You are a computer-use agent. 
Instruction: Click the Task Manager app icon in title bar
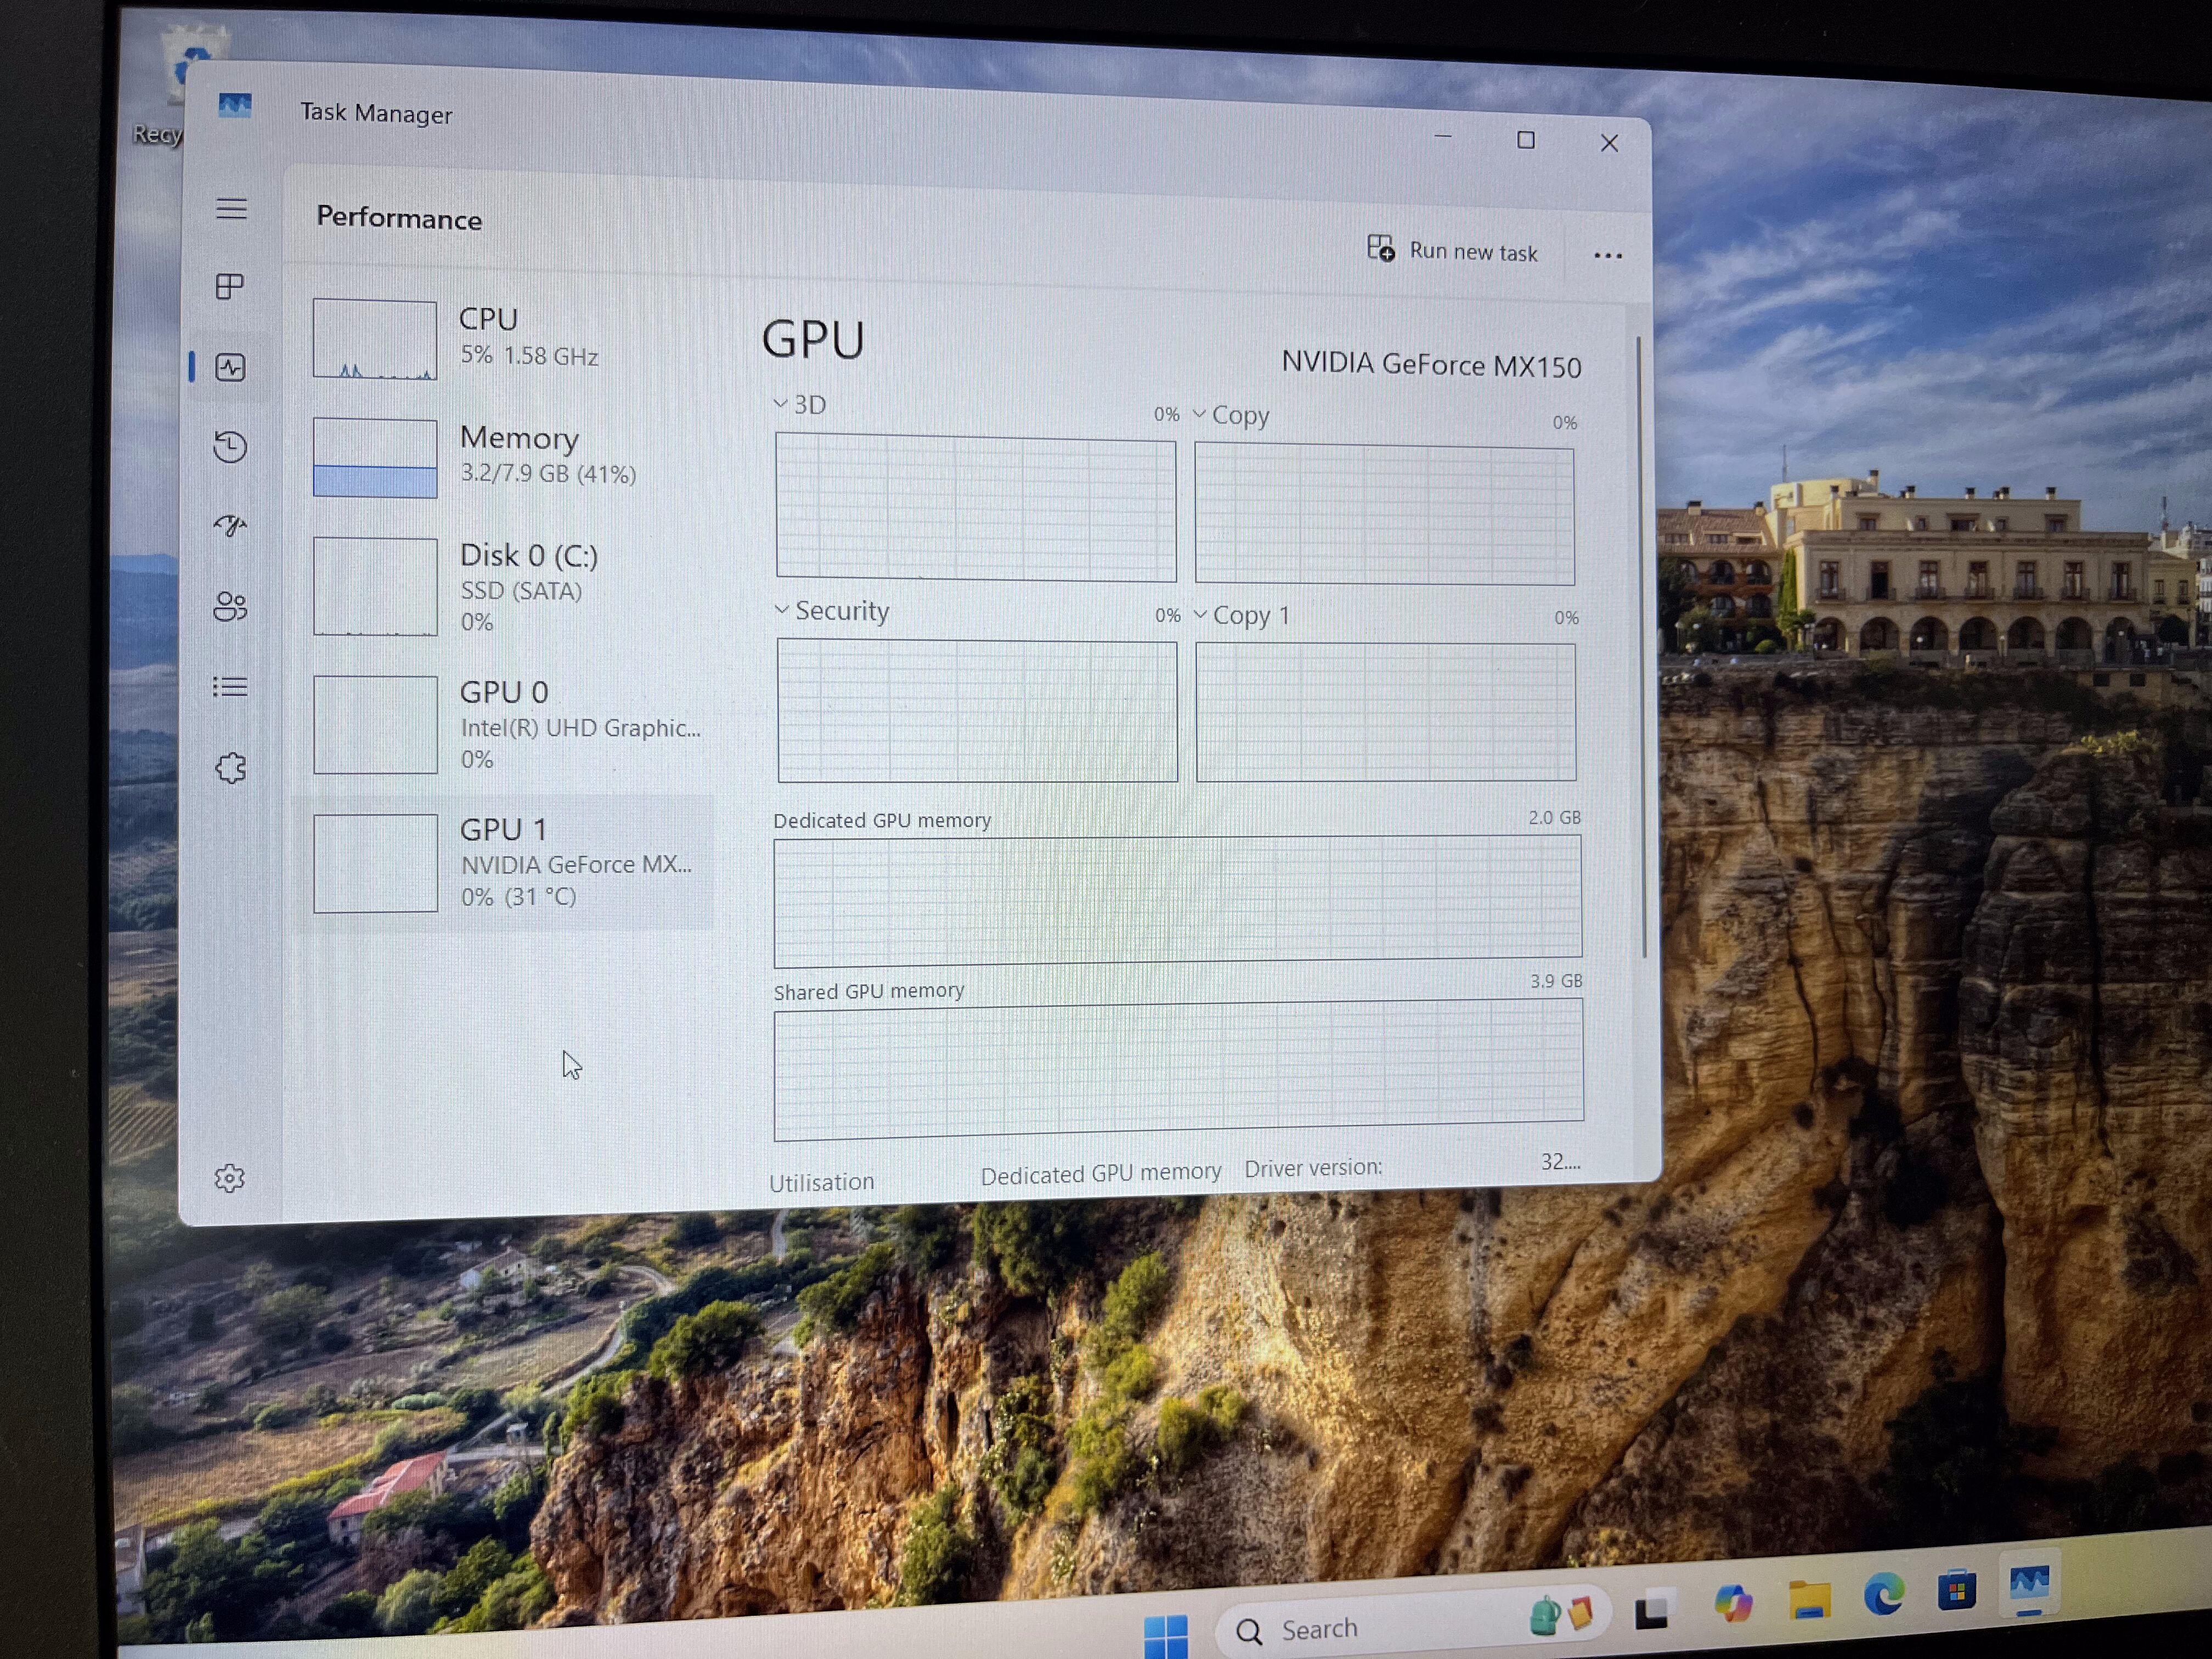[x=235, y=105]
